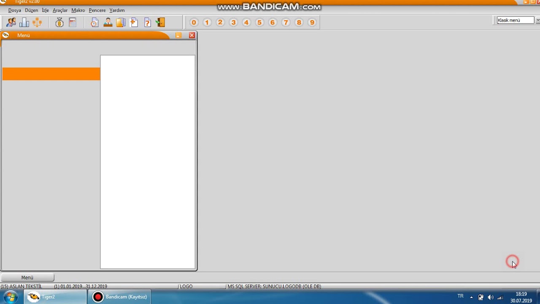Viewport: 540px width, 304px height.
Task: Click the orange number 8 button
Action: pos(299,22)
